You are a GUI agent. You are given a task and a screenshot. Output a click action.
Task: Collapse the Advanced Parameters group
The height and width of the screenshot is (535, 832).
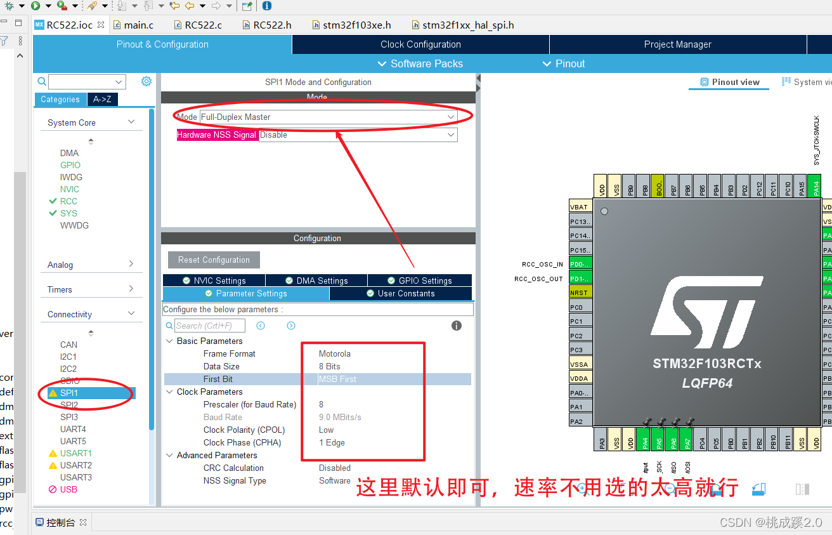169,455
